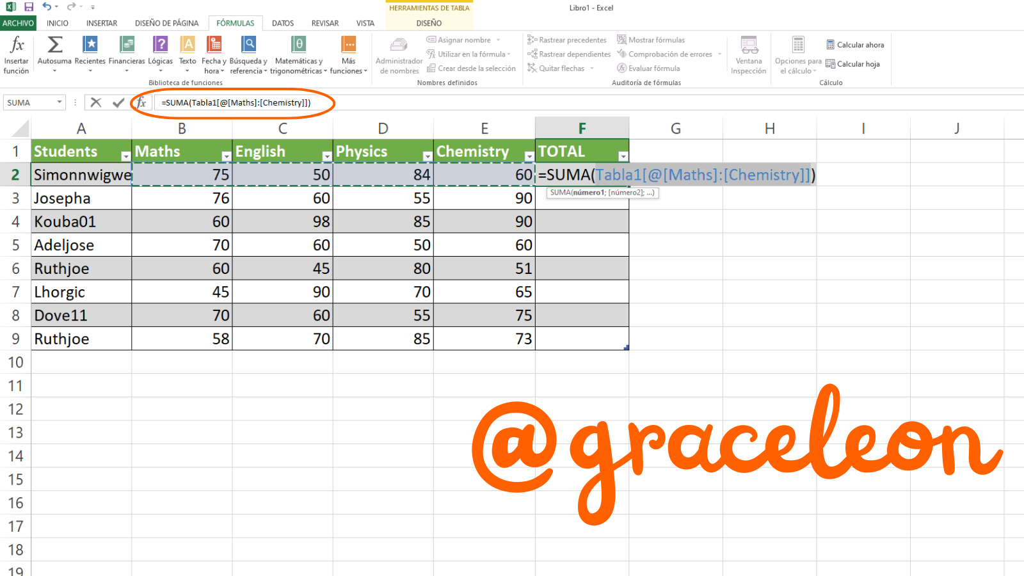Select English score 98 for Kouba01
The width and height of the screenshot is (1024, 576).
(282, 221)
